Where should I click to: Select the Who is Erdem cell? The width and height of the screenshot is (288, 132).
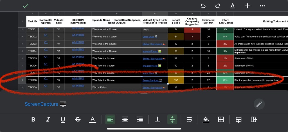coord(117,88)
